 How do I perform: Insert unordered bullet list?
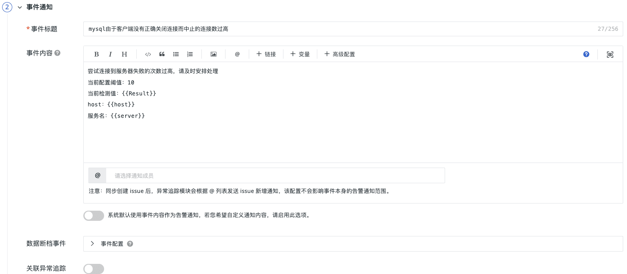[176, 54]
